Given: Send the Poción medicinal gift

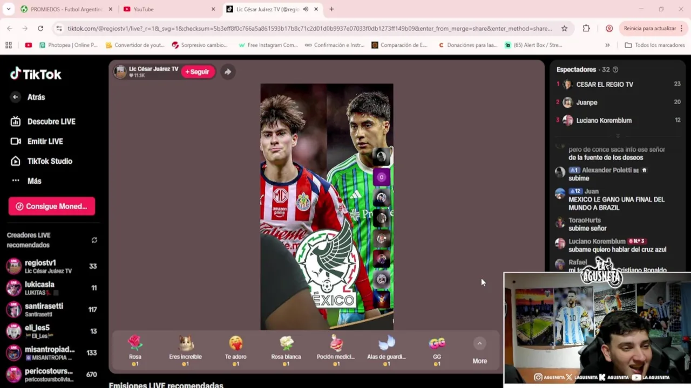Looking at the screenshot, I should (x=336, y=350).
